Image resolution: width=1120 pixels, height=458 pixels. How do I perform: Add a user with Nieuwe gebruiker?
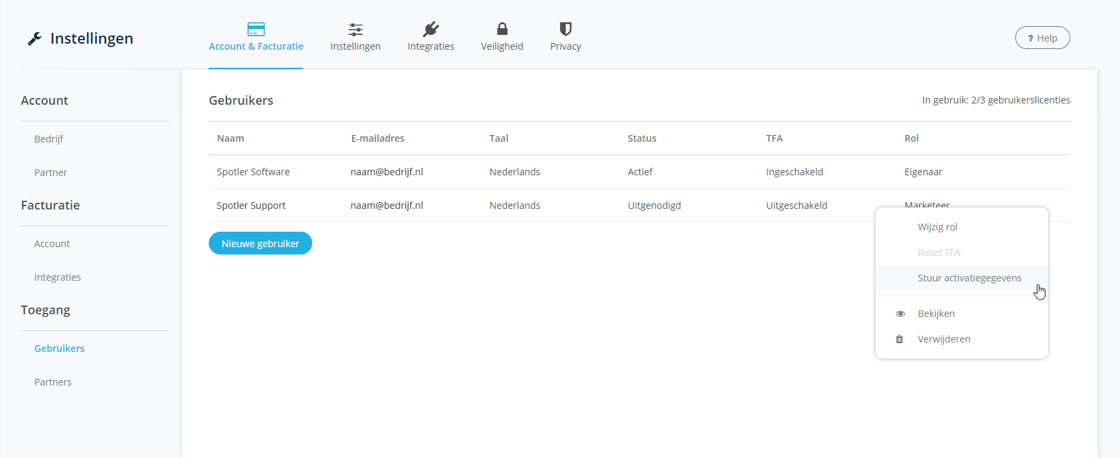pyautogui.click(x=260, y=243)
